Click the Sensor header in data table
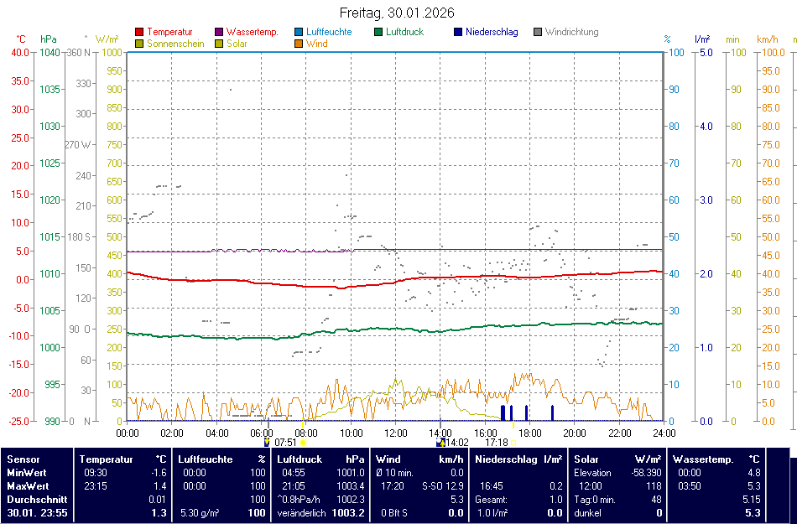 click(23, 459)
